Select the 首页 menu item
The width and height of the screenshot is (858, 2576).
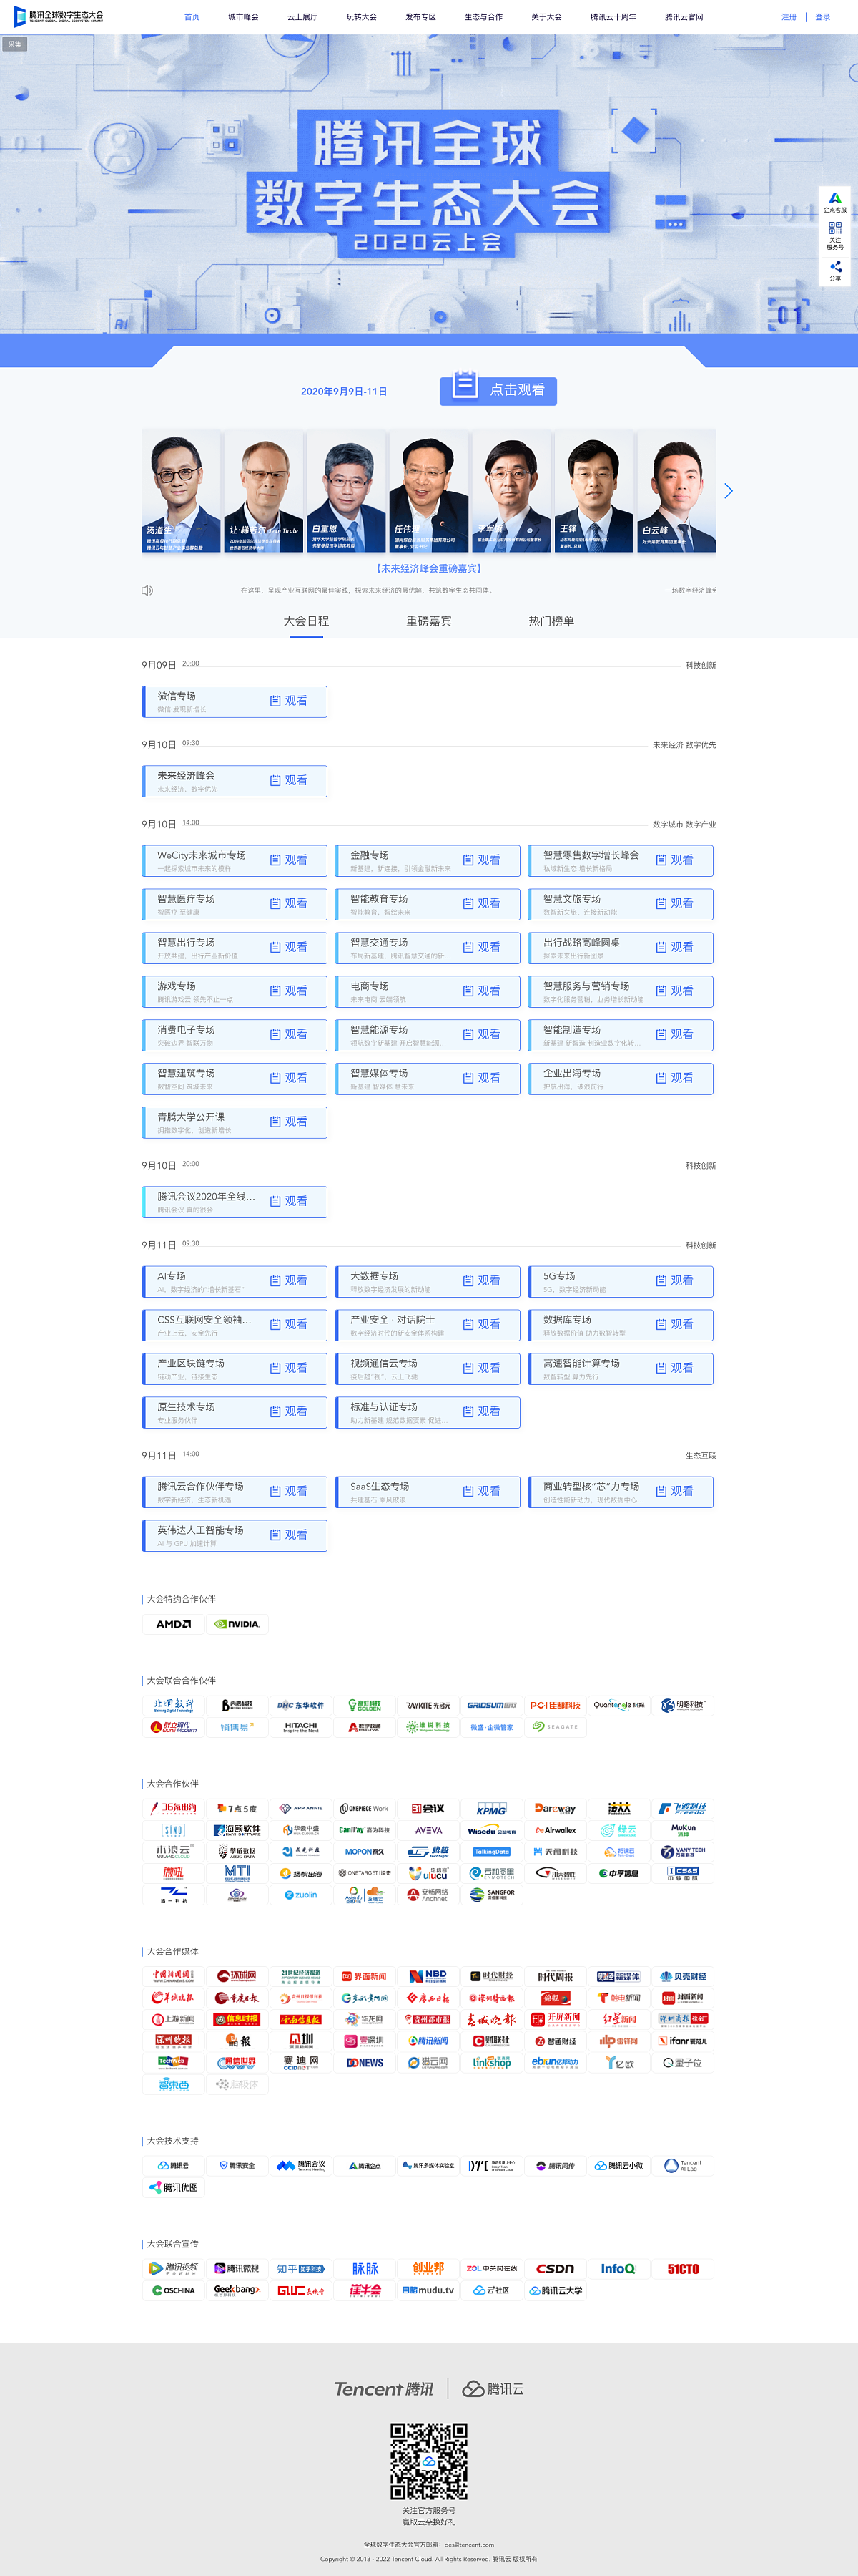pyautogui.click(x=192, y=17)
